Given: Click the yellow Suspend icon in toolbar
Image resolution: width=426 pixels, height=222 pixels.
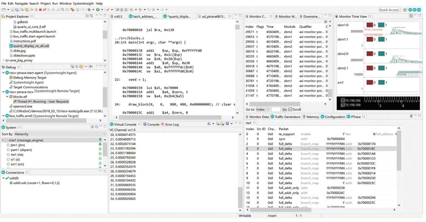Looking at the screenshot, I should click(x=36, y=10).
